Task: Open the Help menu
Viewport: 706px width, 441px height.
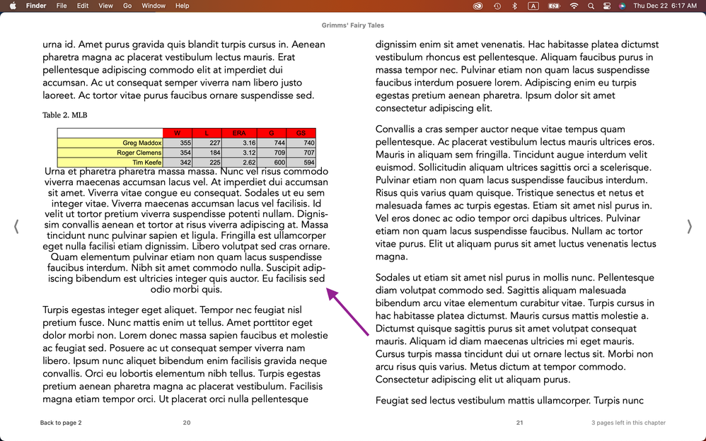Action: 183,6
